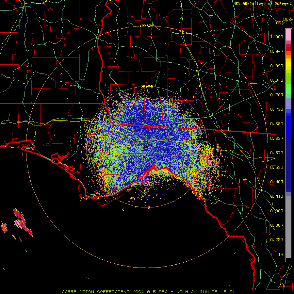Click the 0.253 scale value
Image resolution: width=294 pixels, height=294 pixels.
coord(277,240)
